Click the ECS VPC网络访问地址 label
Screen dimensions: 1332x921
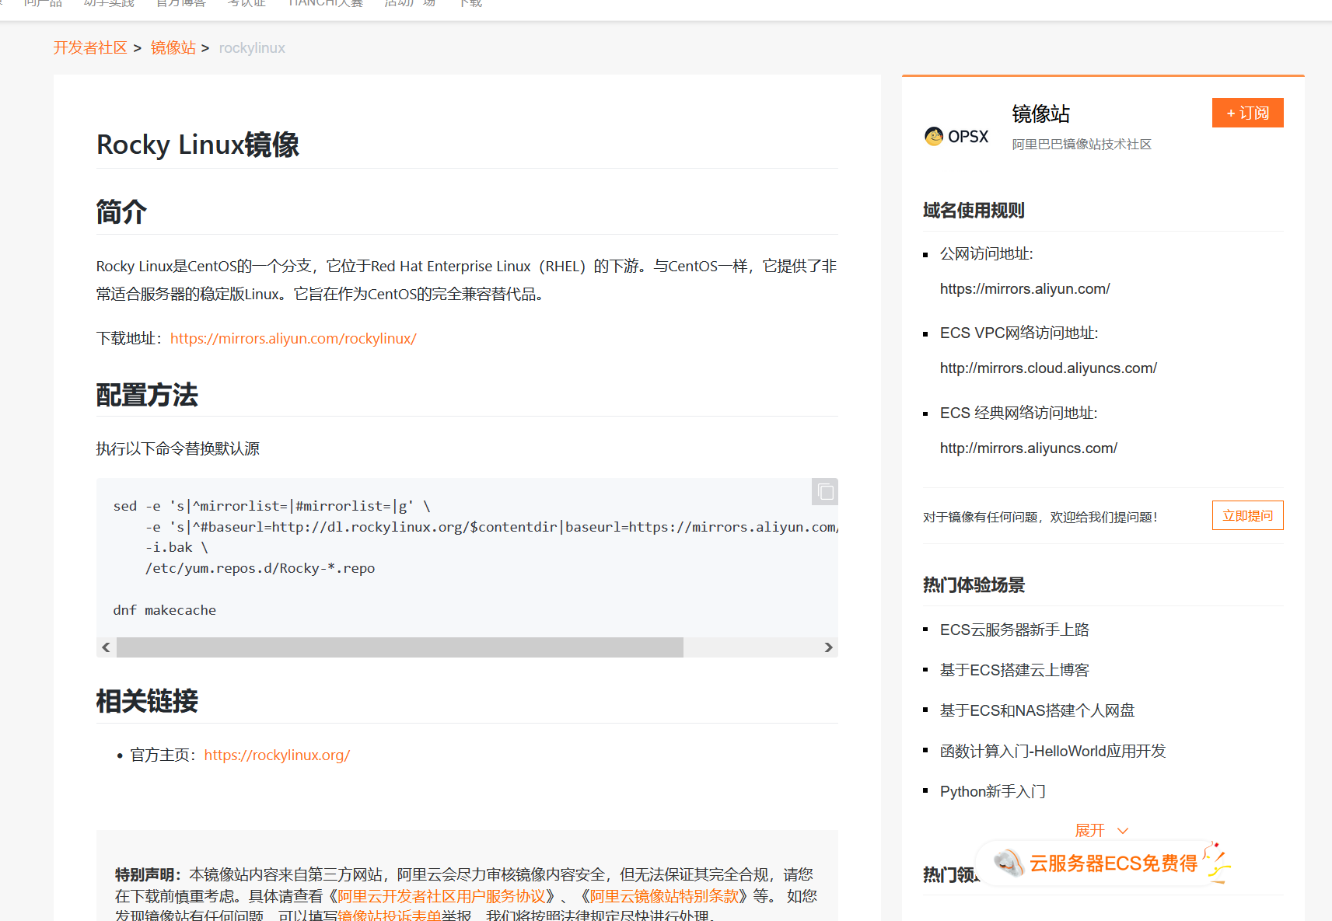point(1019,333)
